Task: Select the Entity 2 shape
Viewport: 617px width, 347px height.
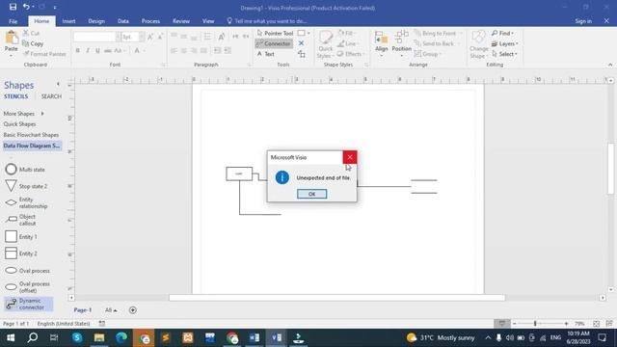Action: (x=21, y=254)
